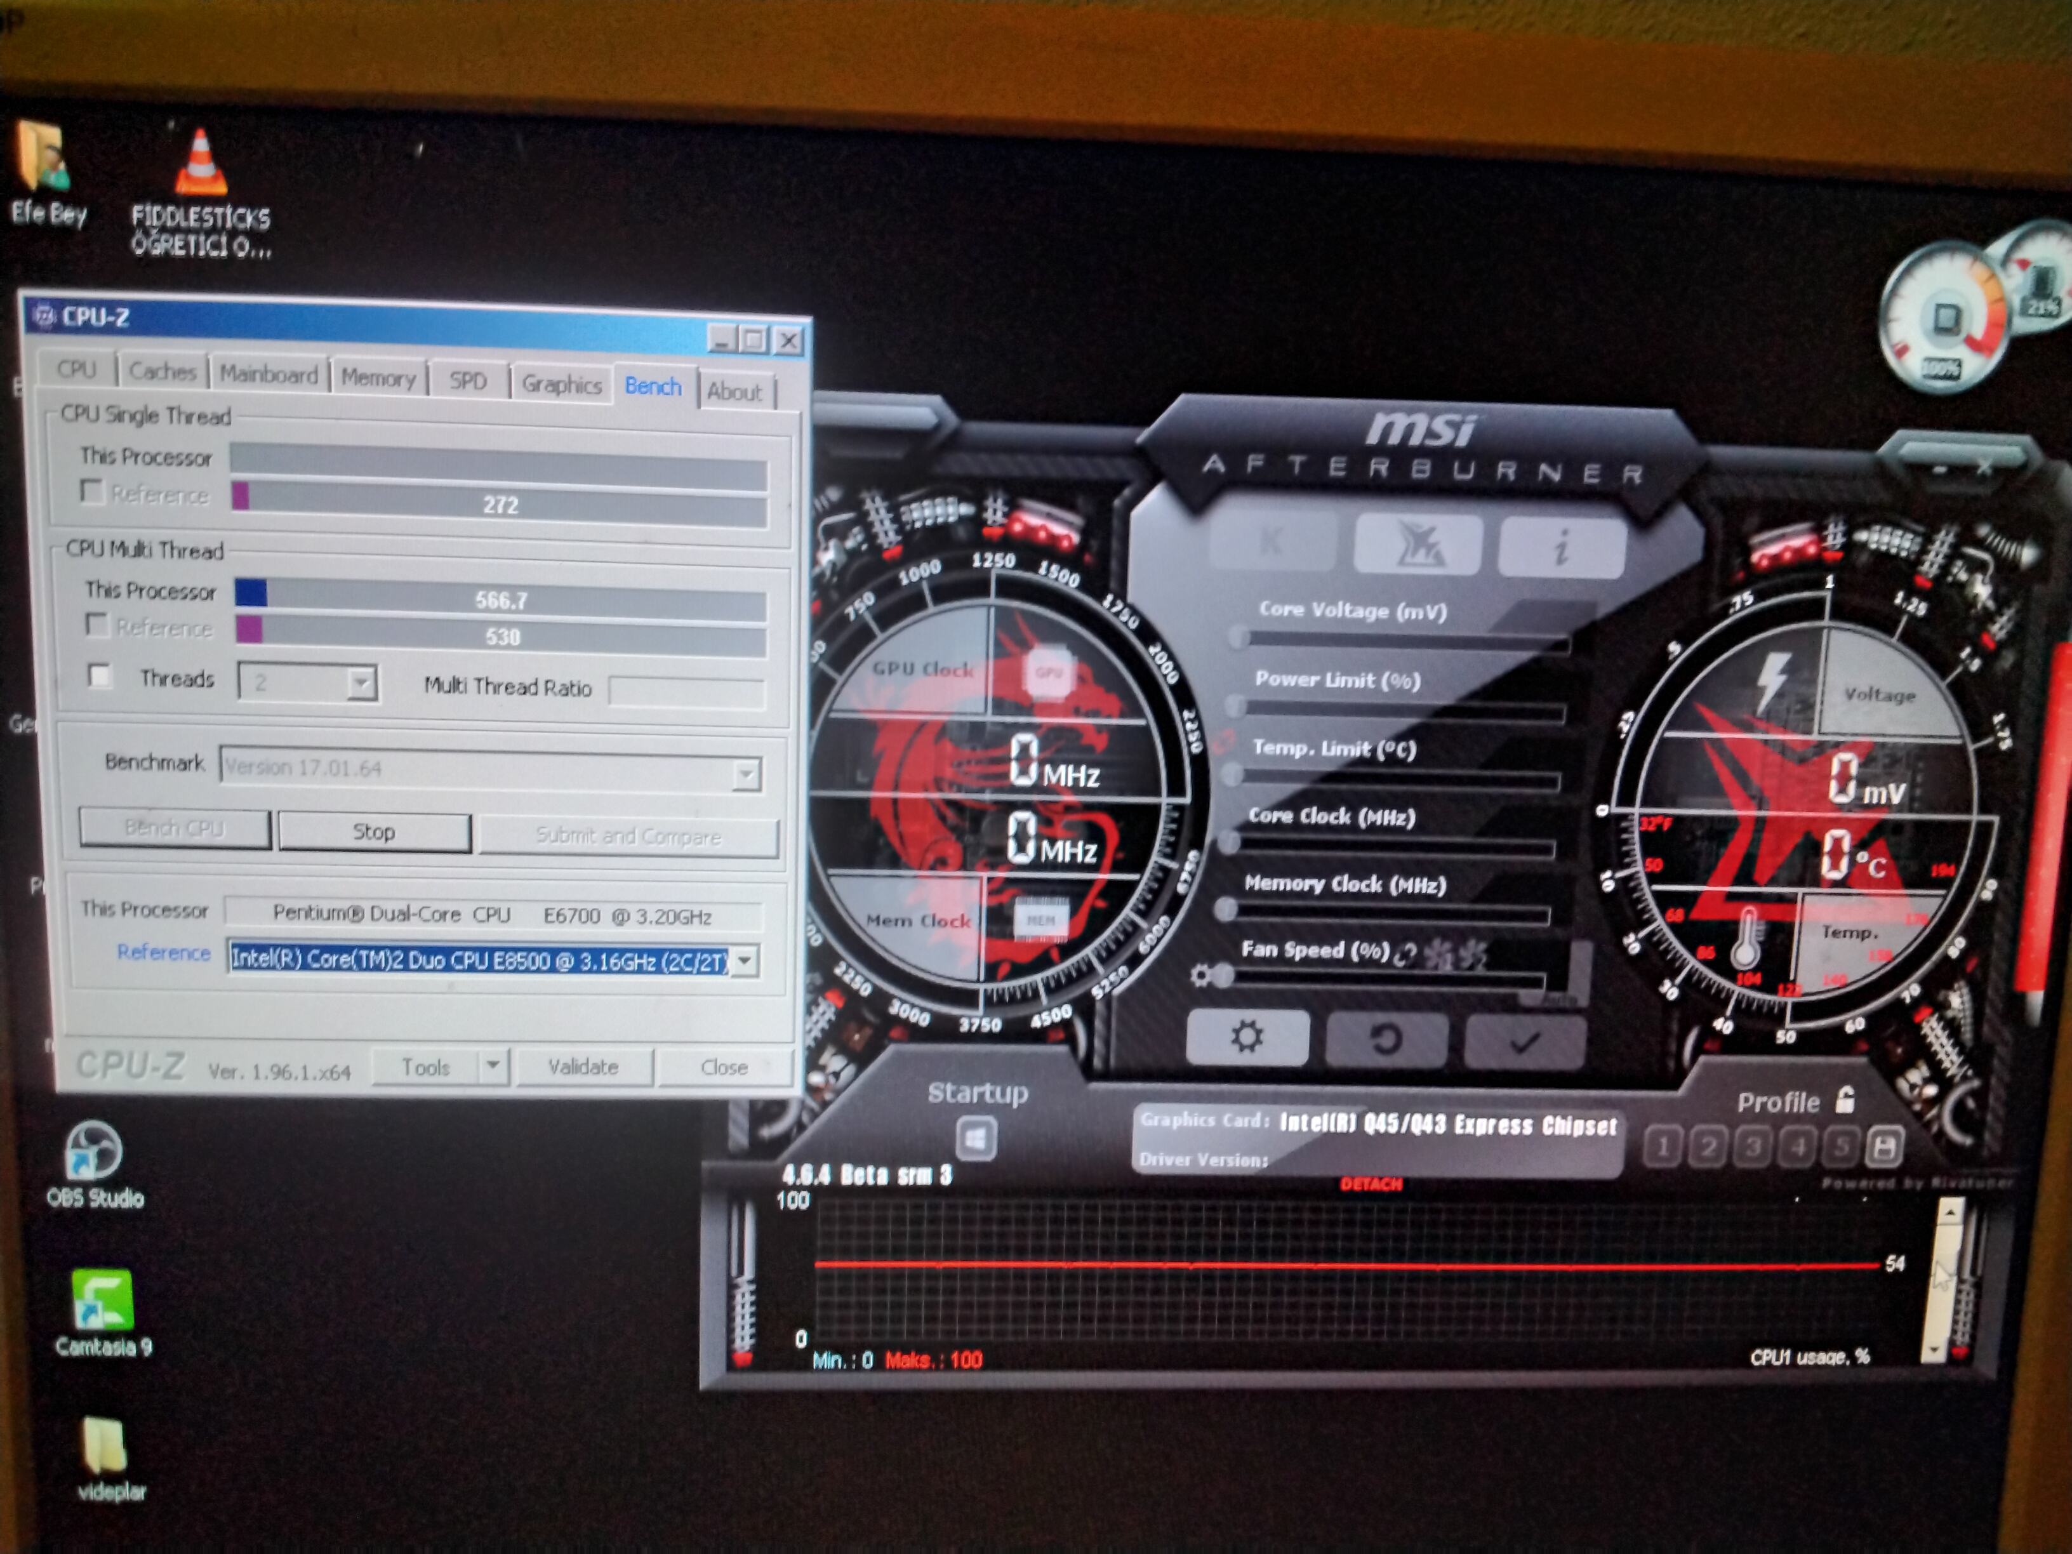Switch to the Memory tab

(378, 378)
